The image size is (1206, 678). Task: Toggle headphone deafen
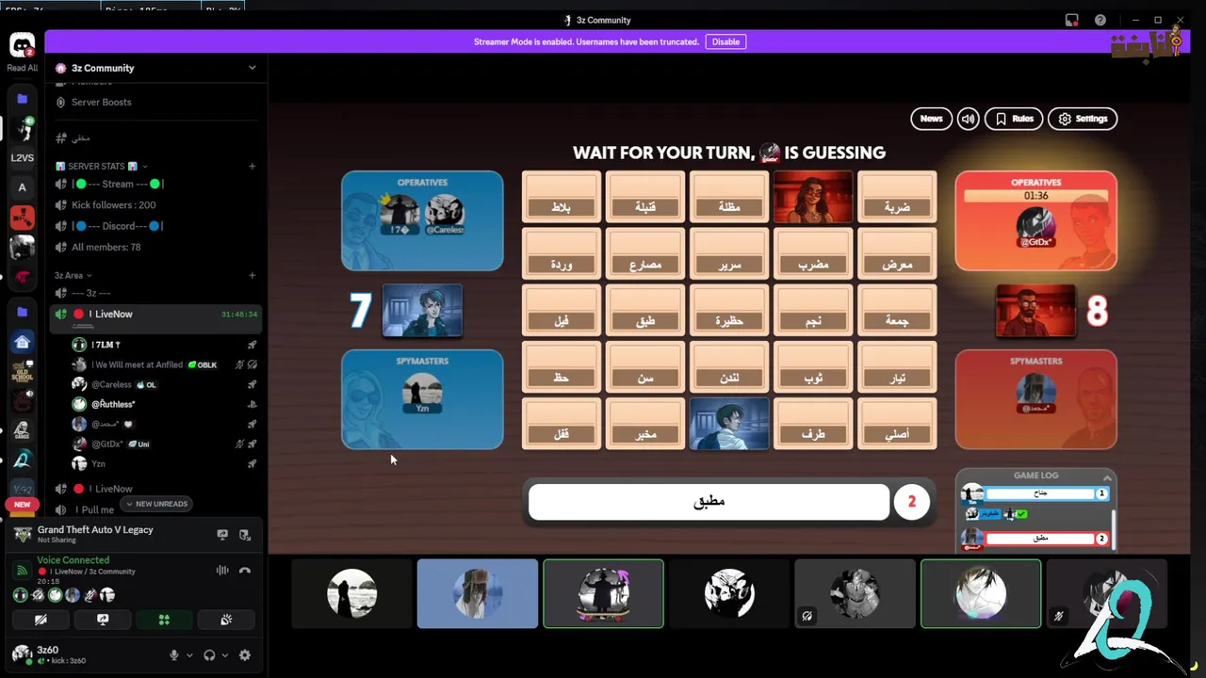pos(209,655)
